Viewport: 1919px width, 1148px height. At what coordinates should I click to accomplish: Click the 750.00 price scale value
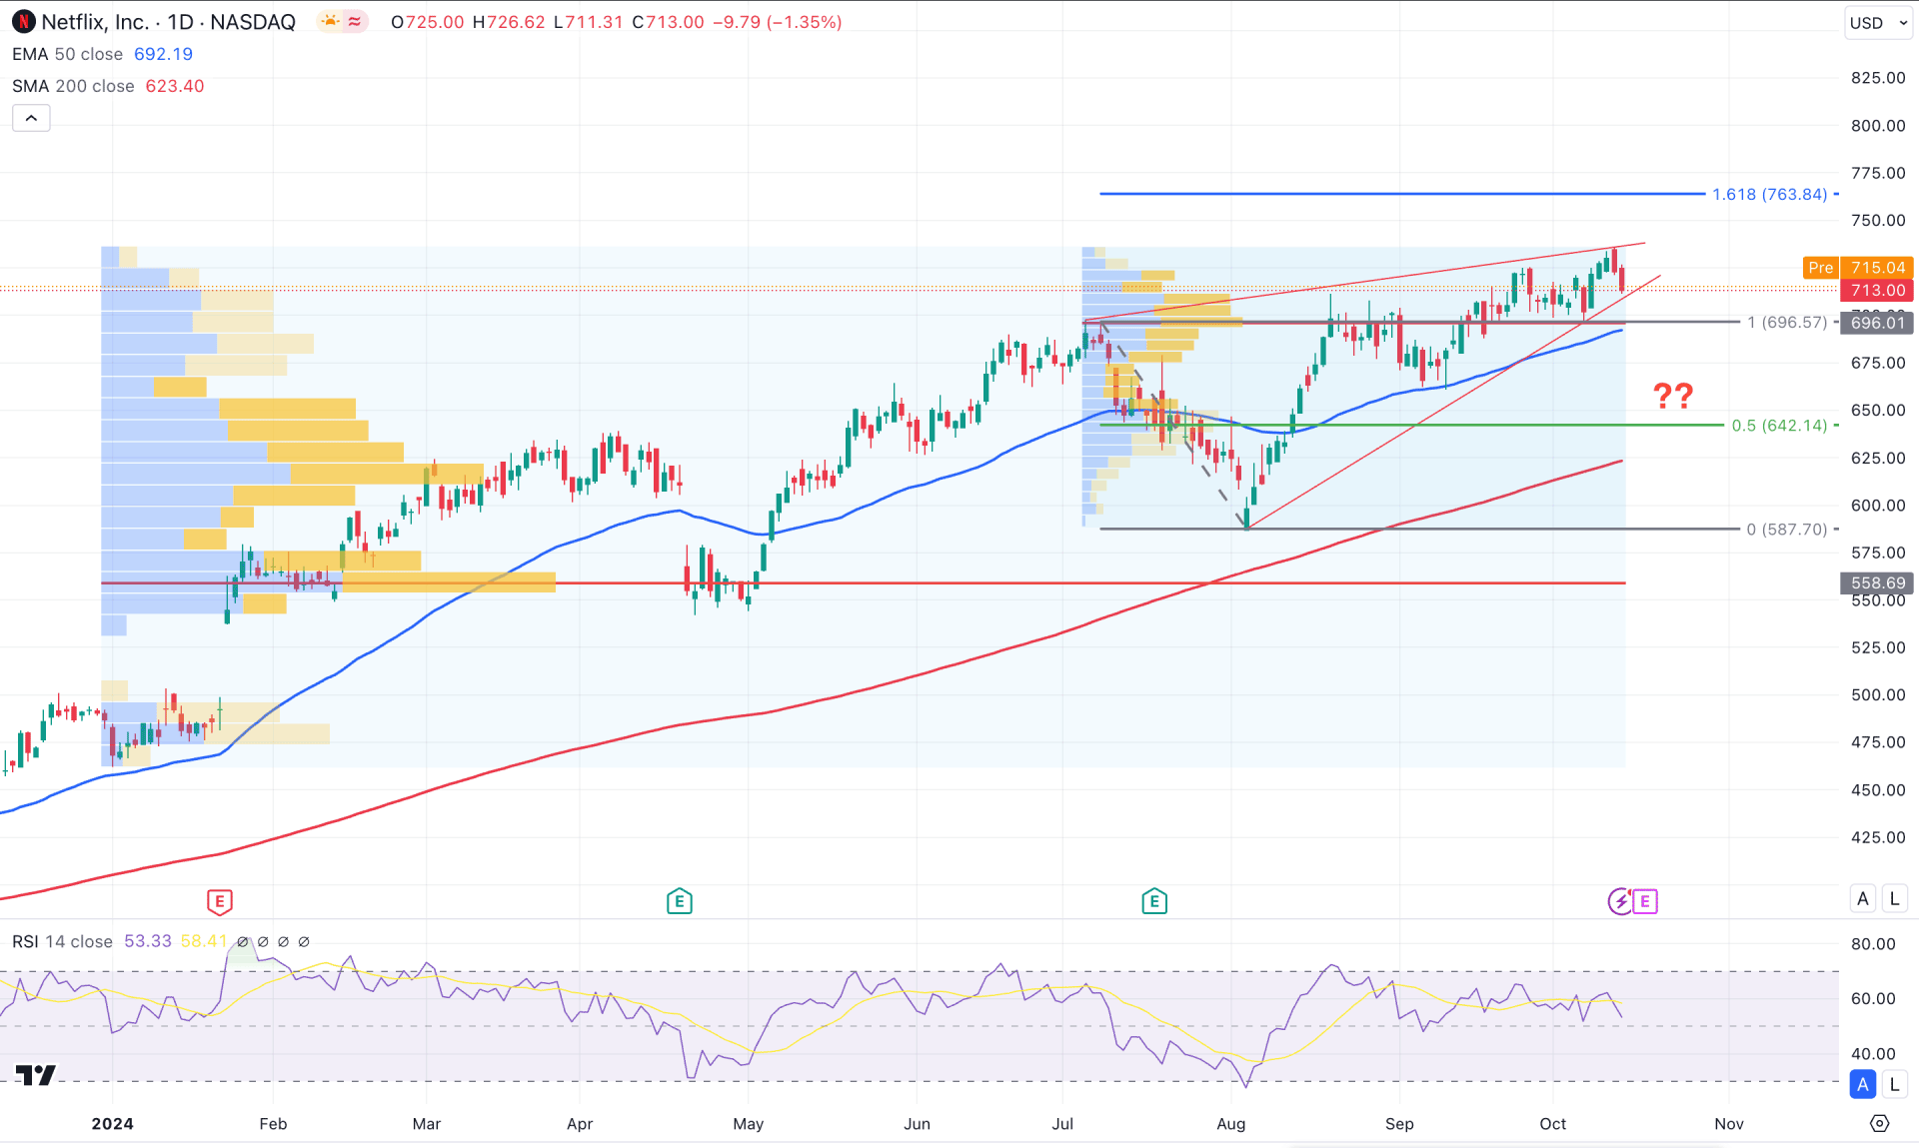click(x=1878, y=221)
